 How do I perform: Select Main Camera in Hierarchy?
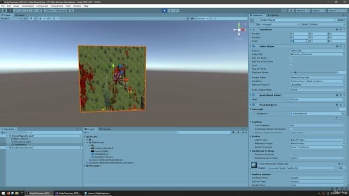(21, 139)
